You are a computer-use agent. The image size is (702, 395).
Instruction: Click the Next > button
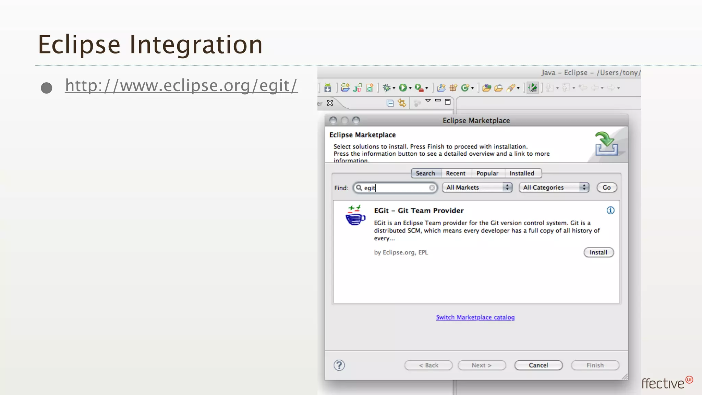(482, 366)
